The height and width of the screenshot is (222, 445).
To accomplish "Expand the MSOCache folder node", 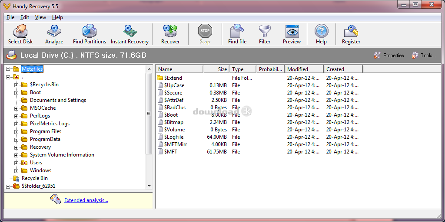I will (x=16, y=108).
